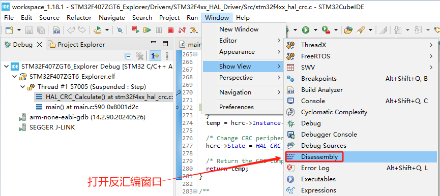
Task: Click the red Terminate icon
Action: click(170, 30)
